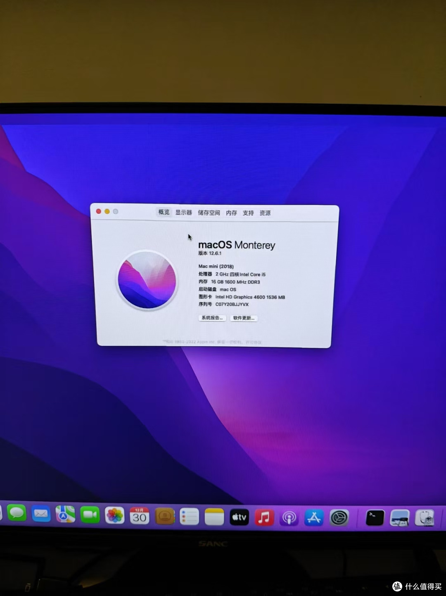Click the serial number C07Y20BJJYVX
Image resolution: width=446 pixels, height=596 pixels.
click(x=232, y=304)
